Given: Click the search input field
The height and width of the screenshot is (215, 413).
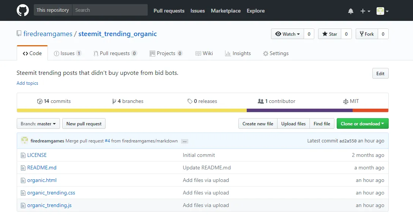Looking at the screenshot, I should [110, 10].
